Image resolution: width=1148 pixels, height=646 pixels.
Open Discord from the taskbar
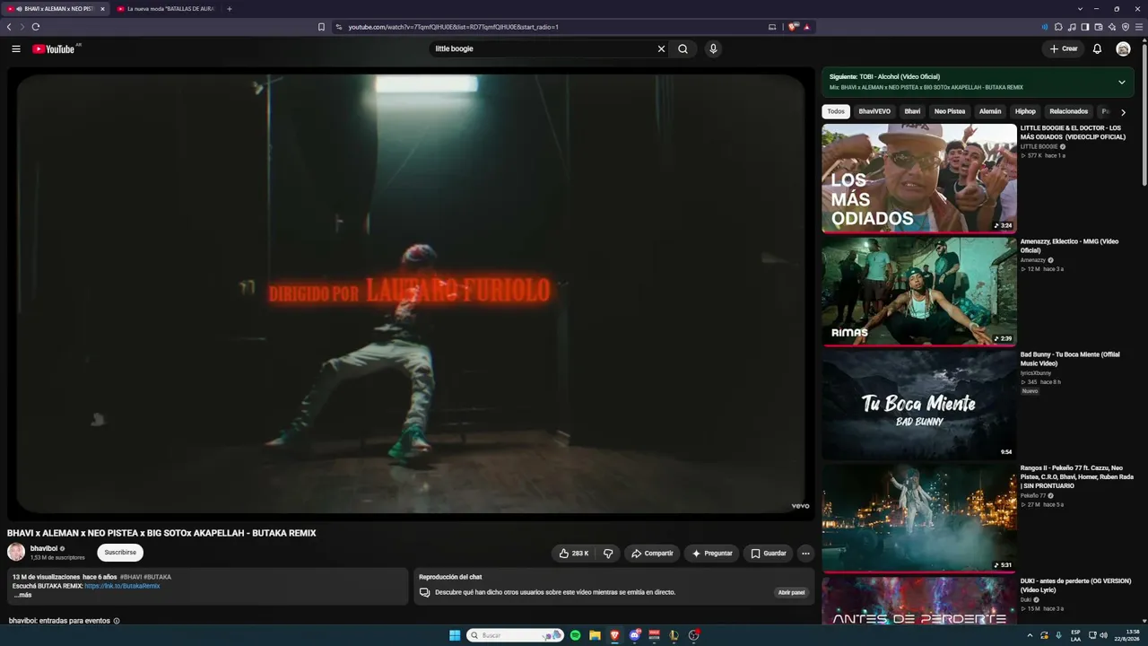click(634, 635)
